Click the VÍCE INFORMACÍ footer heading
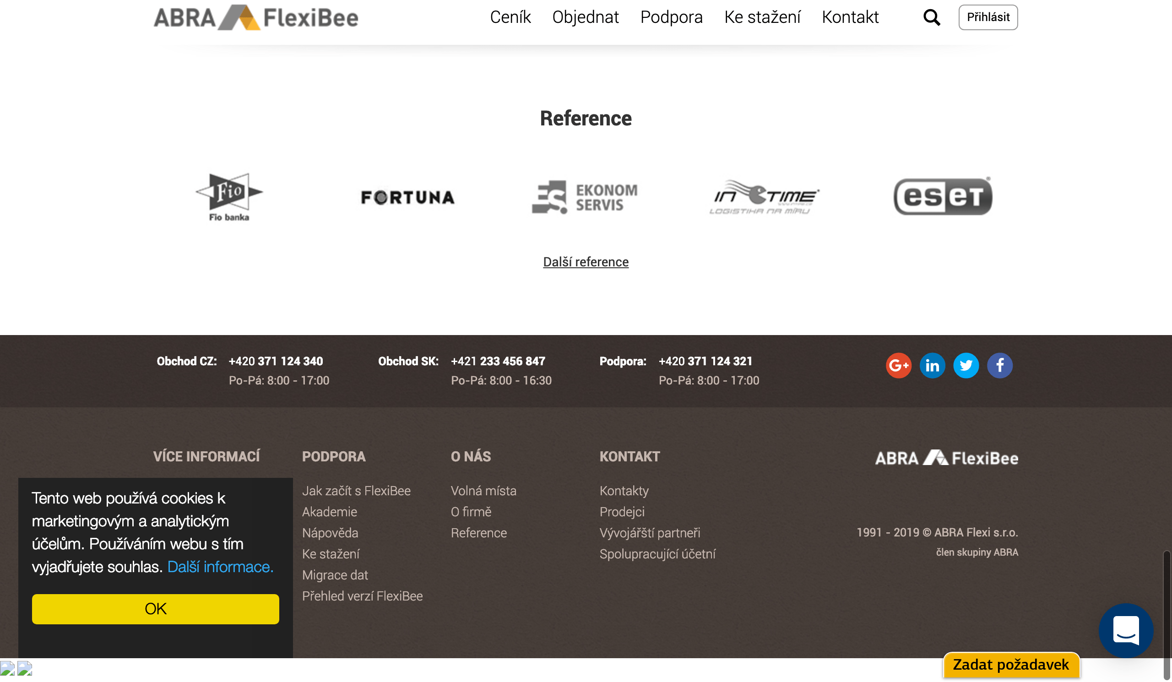Screen dimensions: 1172x682 [x=206, y=456]
